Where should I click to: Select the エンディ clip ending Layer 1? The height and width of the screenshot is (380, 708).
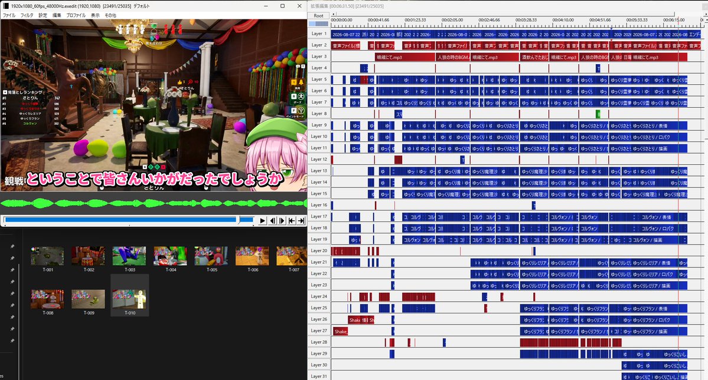click(695, 34)
